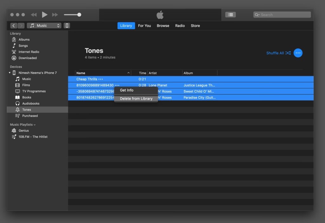This screenshot has height=223, width=325.
Task: Select Audiobooks under the iPhone device
Action: pos(30,104)
